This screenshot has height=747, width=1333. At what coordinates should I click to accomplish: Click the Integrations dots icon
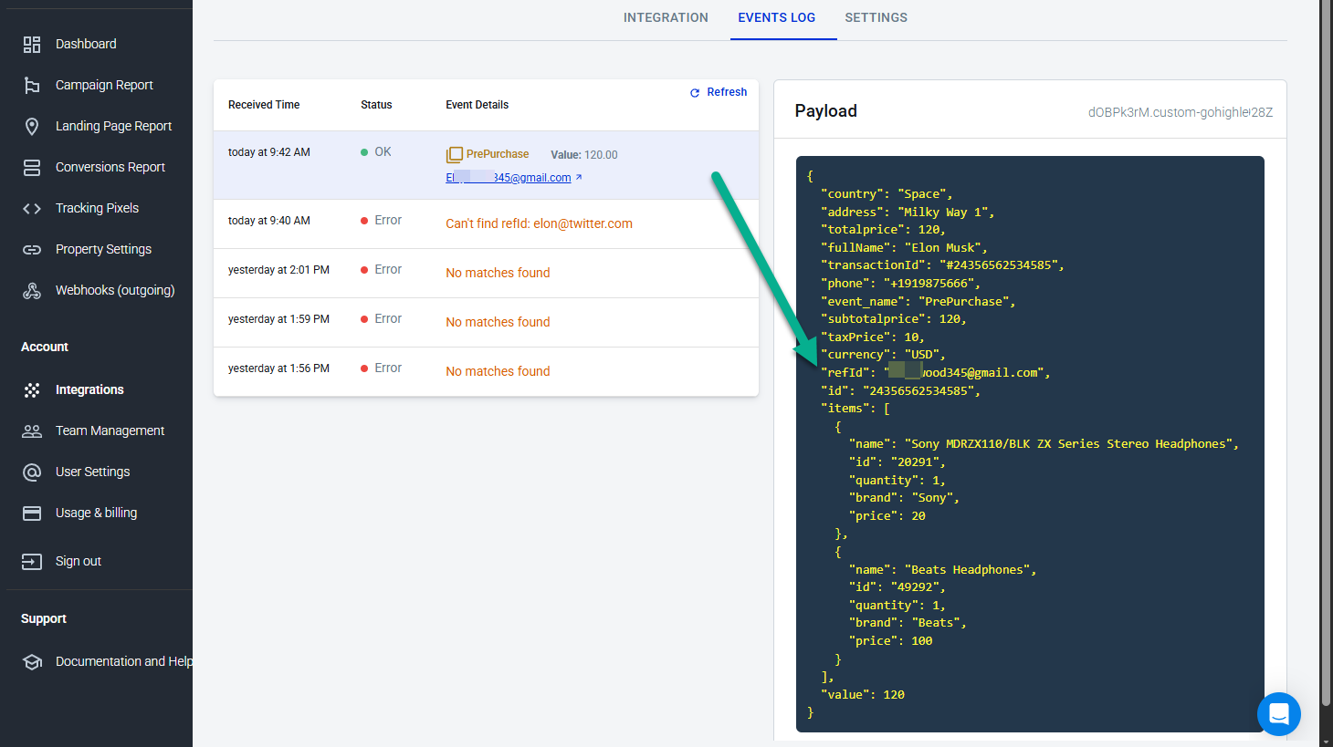coord(32,389)
